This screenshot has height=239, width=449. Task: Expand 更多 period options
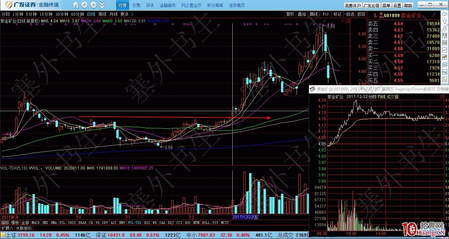click(x=127, y=14)
